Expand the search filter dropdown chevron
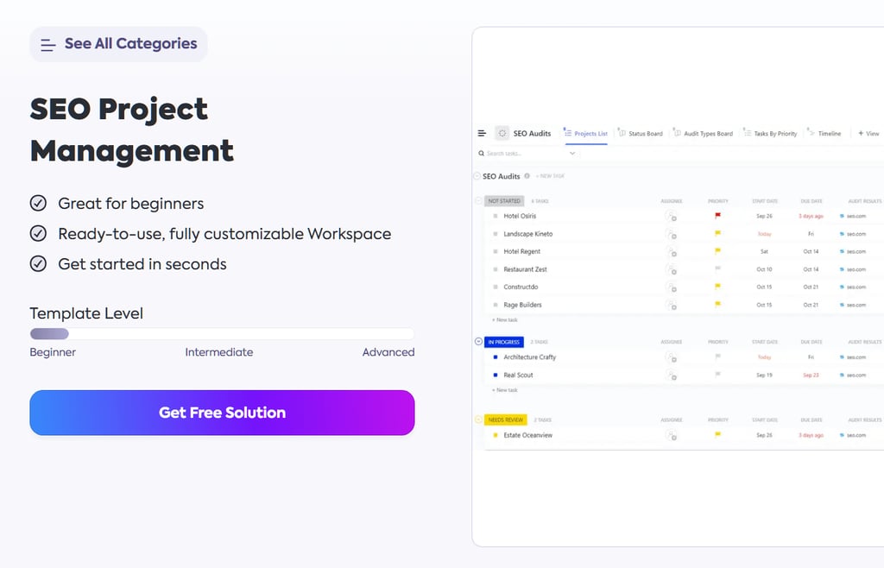This screenshot has width=884, height=568. coord(572,152)
